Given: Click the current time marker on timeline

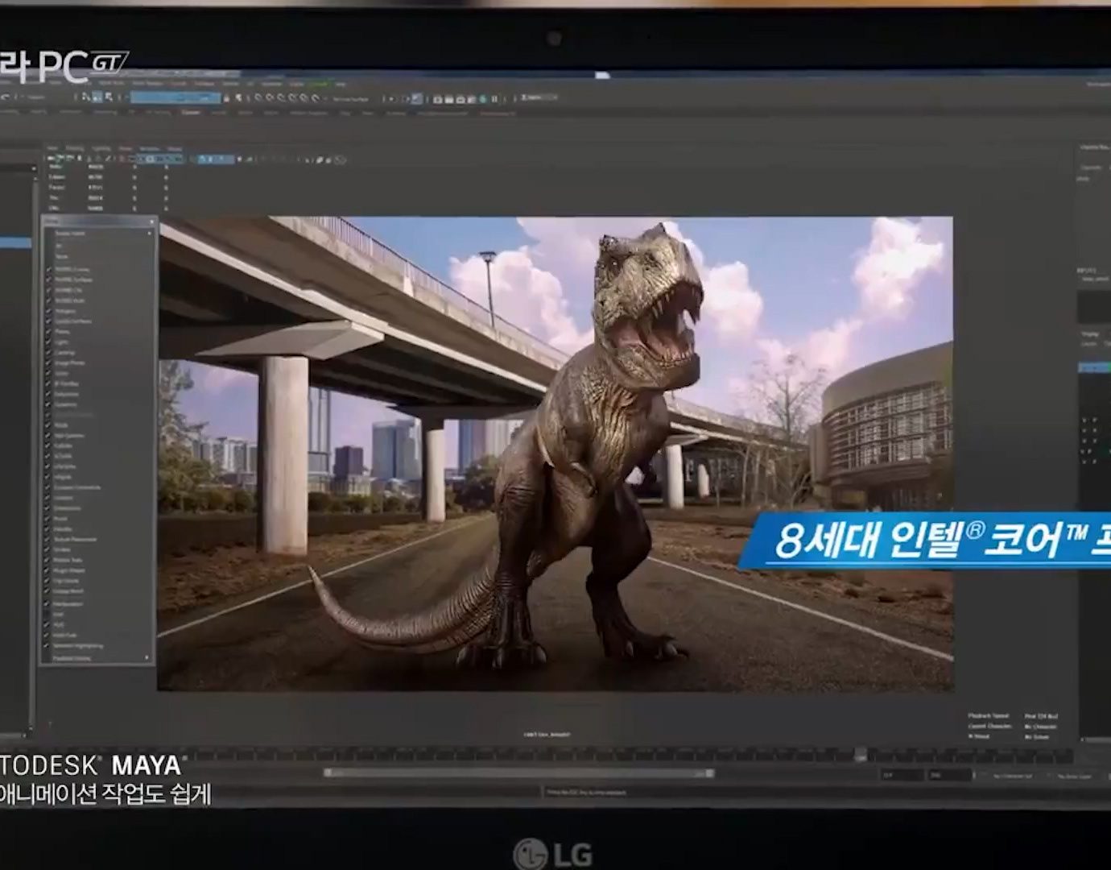Looking at the screenshot, I should click(x=861, y=755).
